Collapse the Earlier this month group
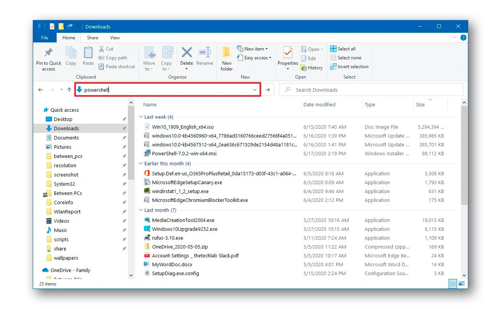Screen dimensions: 501x309 141,163
